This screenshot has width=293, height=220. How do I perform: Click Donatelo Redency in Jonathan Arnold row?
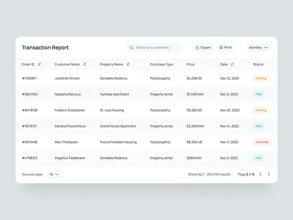tap(114, 78)
